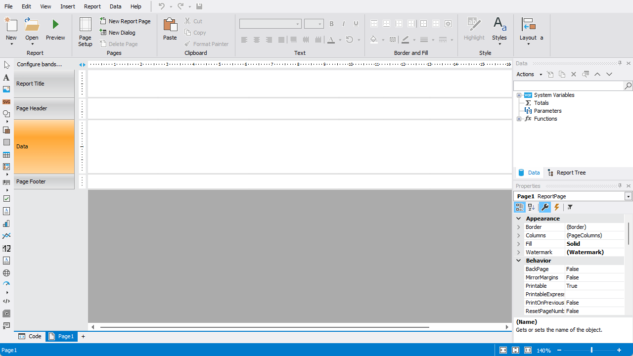Select the SVG object tool
Image resolution: width=633 pixels, height=356 pixels.
point(6,102)
